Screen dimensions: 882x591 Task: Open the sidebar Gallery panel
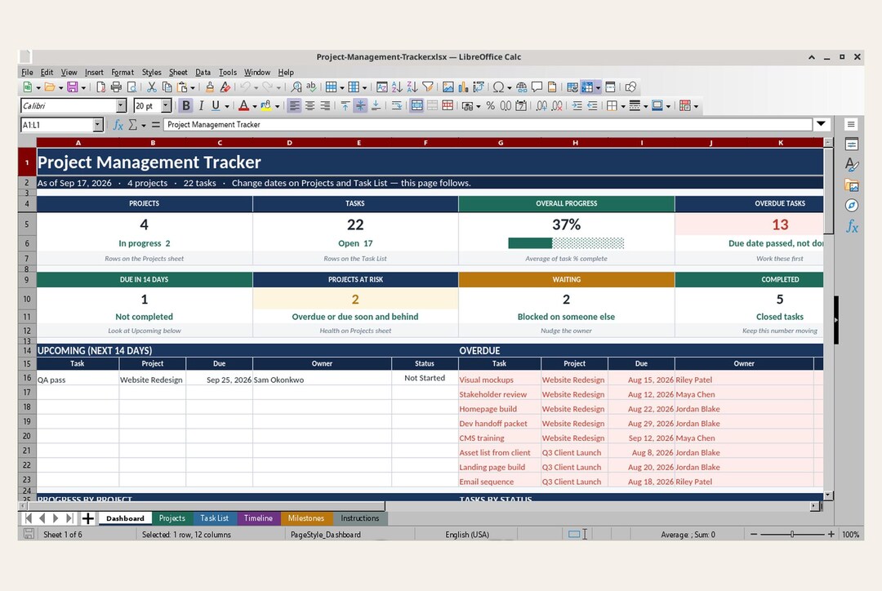(x=852, y=185)
